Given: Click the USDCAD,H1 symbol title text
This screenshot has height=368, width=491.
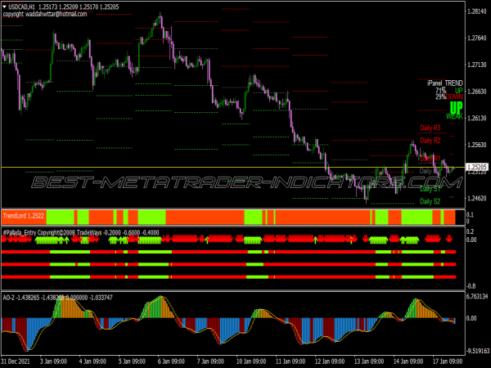Looking at the screenshot, I should tap(21, 7).
